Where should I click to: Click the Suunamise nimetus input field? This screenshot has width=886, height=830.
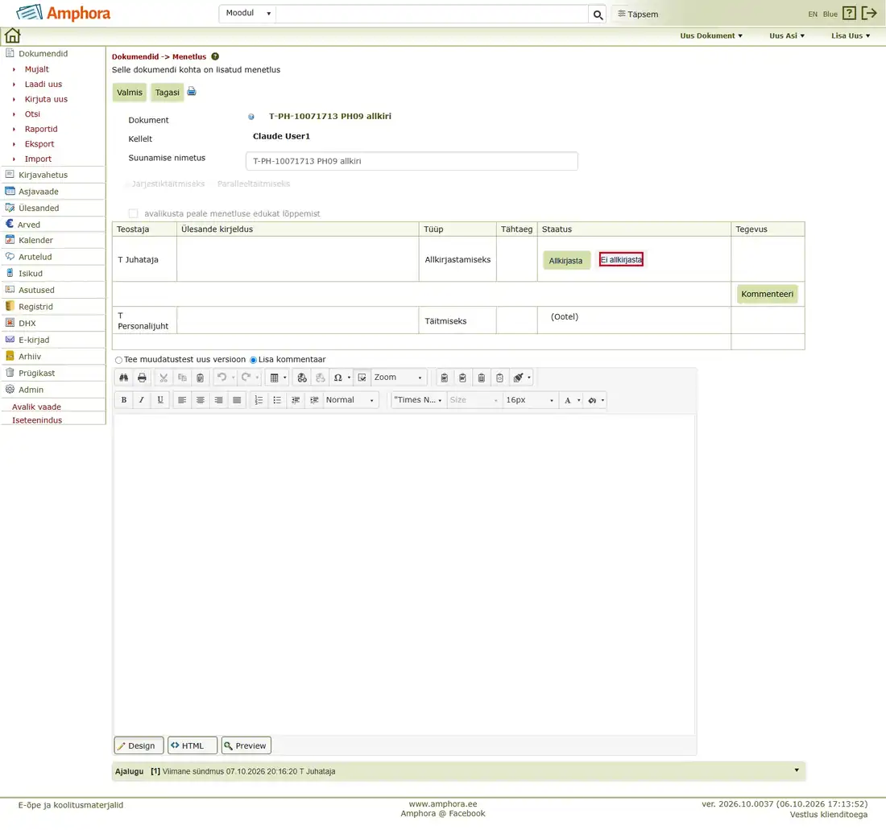point(412,162)
